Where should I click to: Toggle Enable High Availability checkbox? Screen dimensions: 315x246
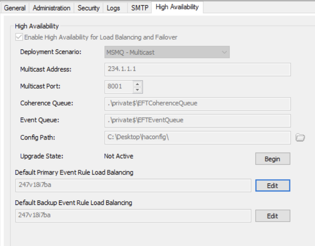click(x=19, y=37)
